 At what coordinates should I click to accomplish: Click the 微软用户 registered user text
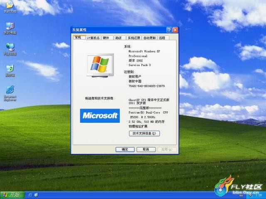(135, 76)
